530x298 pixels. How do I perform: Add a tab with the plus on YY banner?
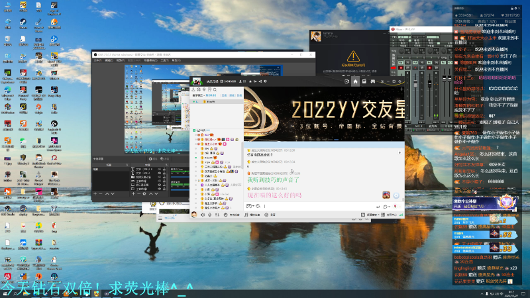coord(401,89)
